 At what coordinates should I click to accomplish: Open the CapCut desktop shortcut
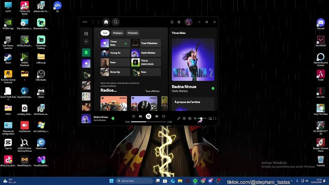pos(8,144)
